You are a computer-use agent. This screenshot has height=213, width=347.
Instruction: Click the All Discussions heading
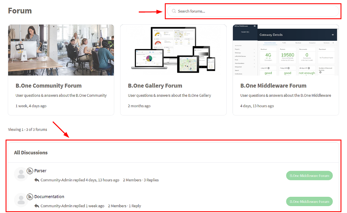31,153
